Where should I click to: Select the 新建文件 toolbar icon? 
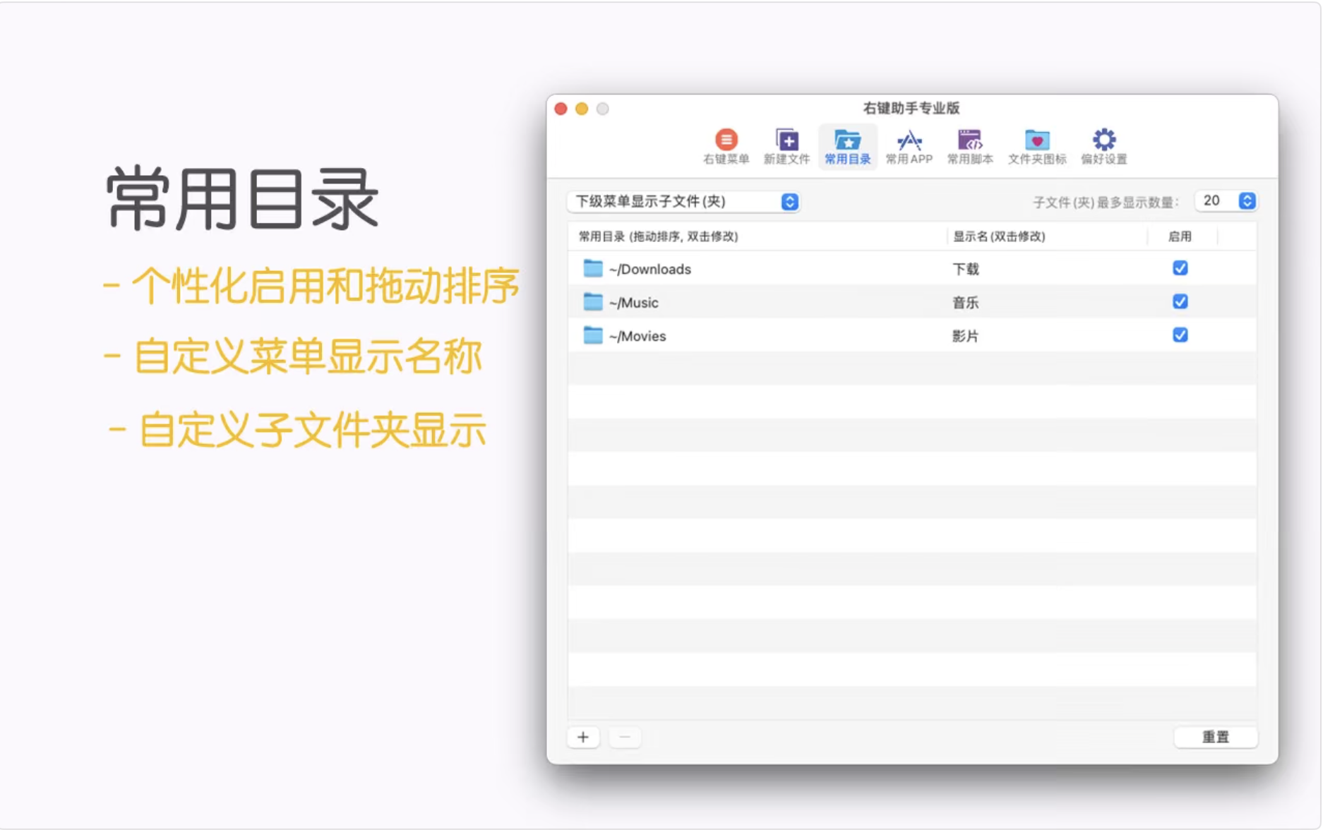click(x=786, y=145)
